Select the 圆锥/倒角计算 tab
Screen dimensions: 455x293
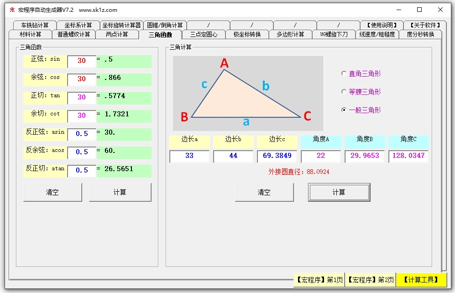click(x=165, y=25)
